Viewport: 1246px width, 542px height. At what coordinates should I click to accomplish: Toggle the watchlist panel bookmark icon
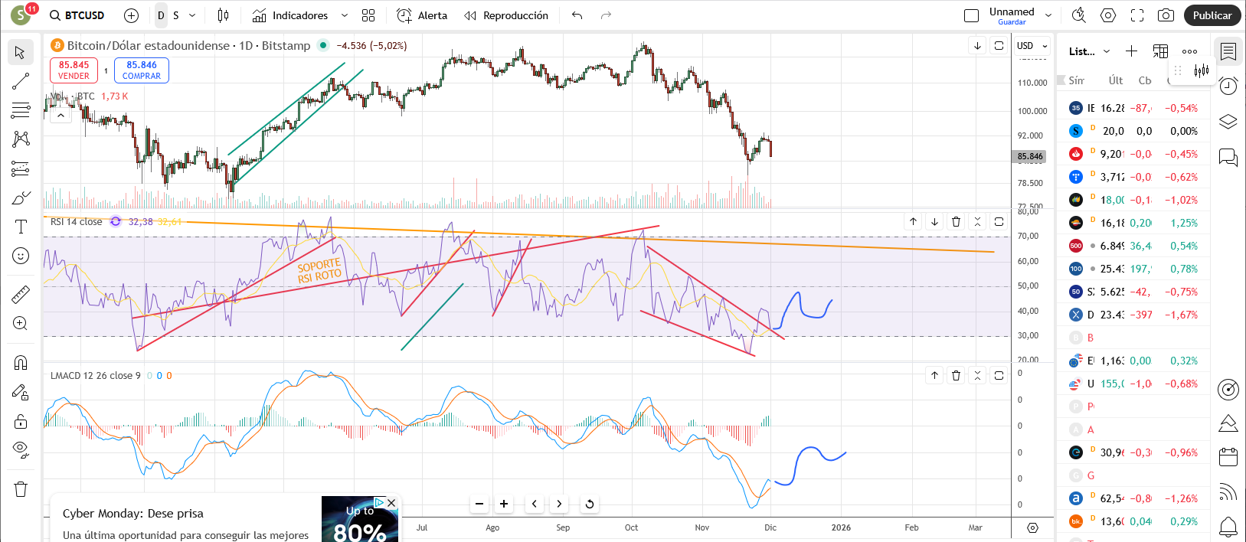(1228, 51)
